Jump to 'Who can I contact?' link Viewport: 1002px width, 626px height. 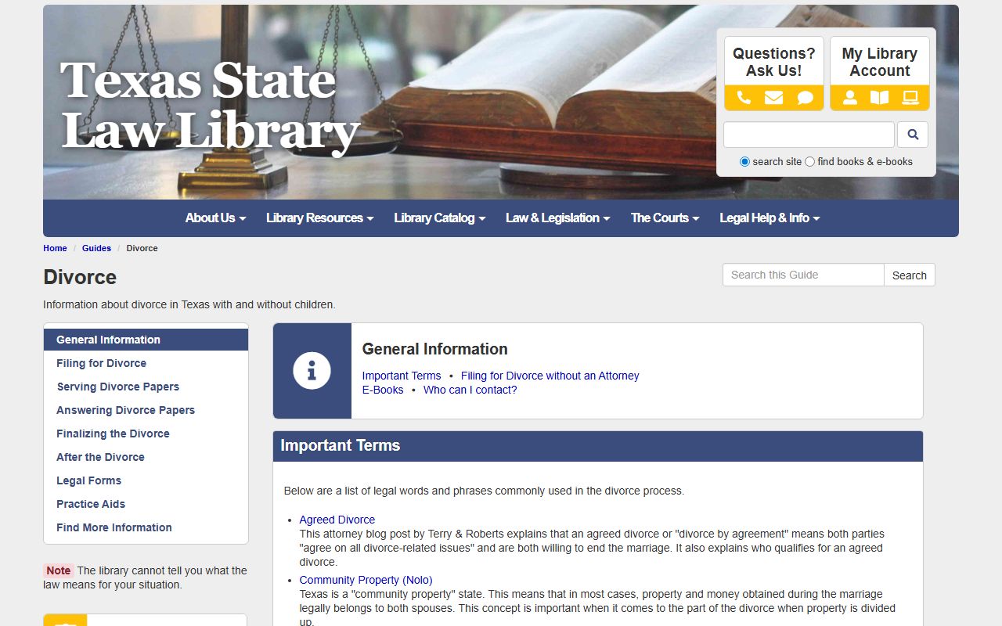(x=470, y=390)
